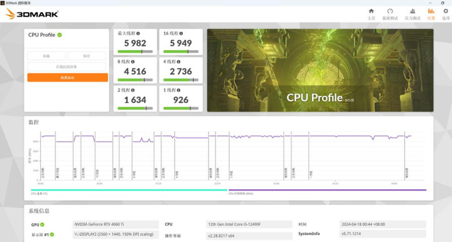Click the 3DMark logo
Screen dimensions: 452x242
tap(32, 14)
